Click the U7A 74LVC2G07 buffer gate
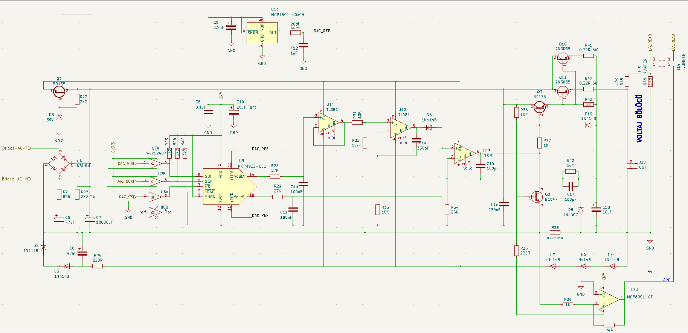The height and width of the screenshot is (333, 688). [155, 163]
